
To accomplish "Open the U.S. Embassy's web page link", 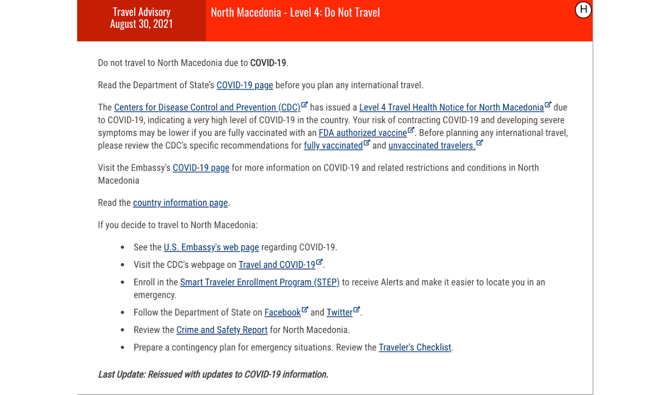I will (x=211, y=247).
